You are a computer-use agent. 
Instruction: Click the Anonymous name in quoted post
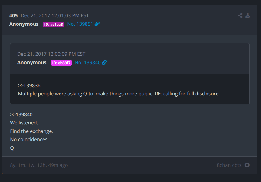pyautogui.click(x=32, y=62)
